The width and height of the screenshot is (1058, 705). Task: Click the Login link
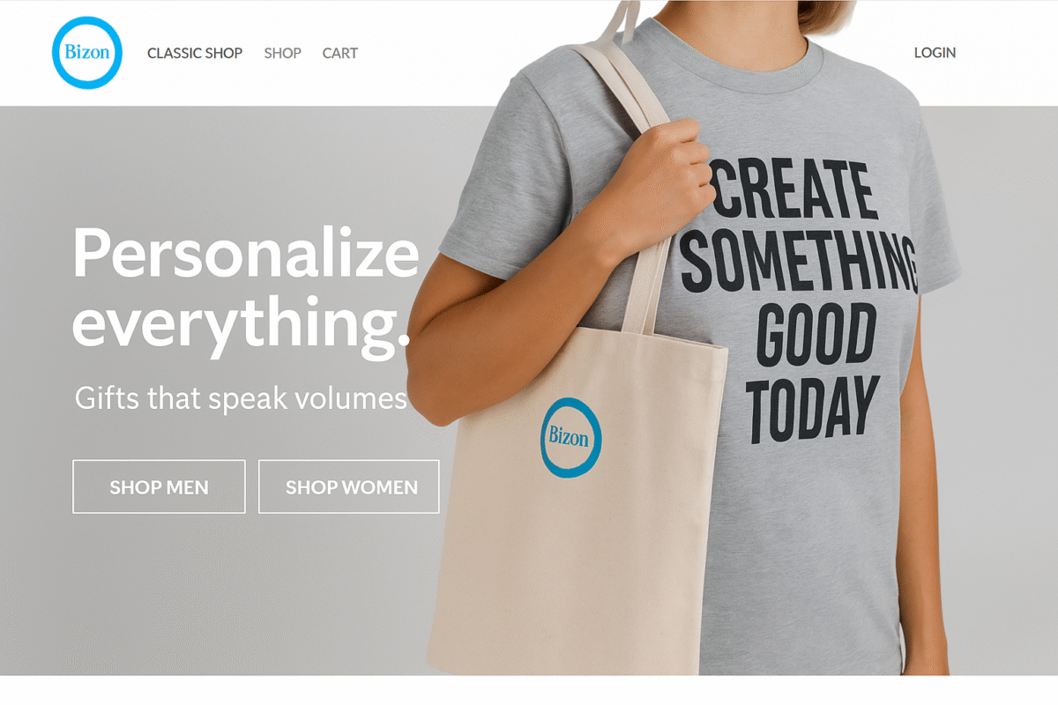click(935, 53)
